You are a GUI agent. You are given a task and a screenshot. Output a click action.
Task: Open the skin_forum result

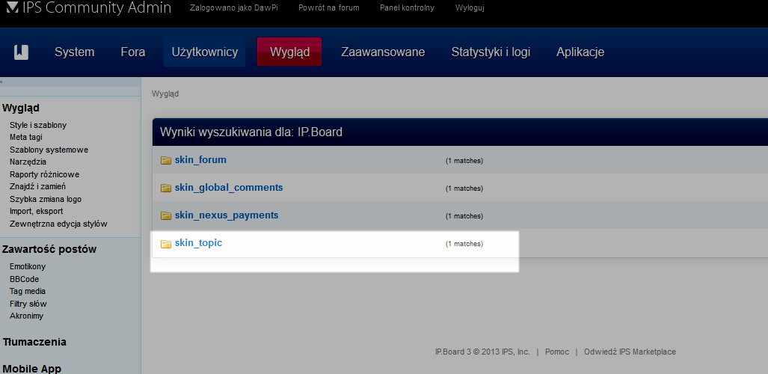pos(200,160)
